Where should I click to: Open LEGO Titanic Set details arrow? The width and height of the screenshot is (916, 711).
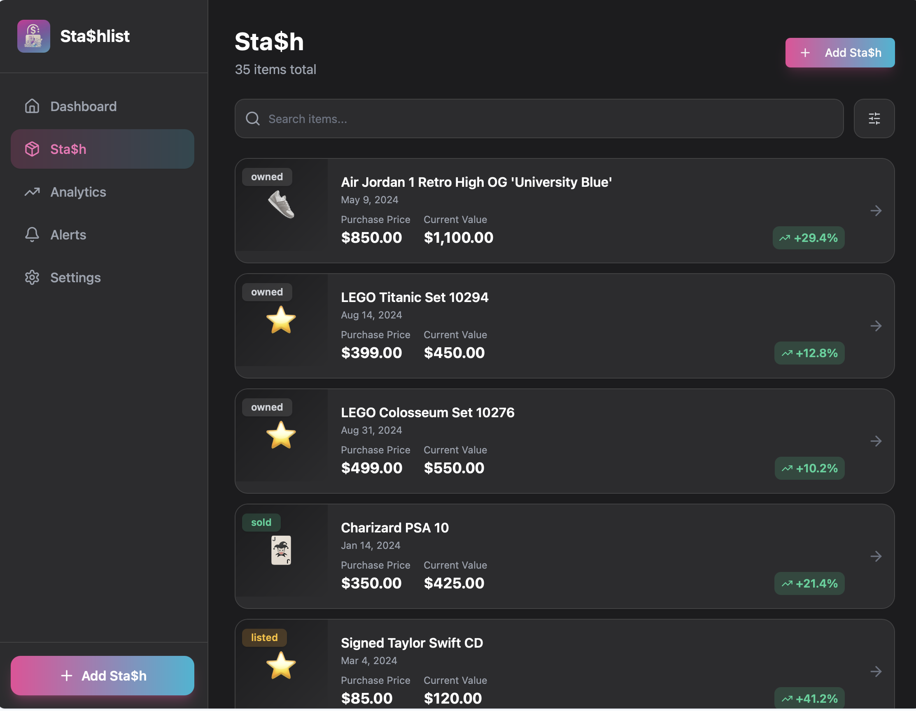[876, 326]
